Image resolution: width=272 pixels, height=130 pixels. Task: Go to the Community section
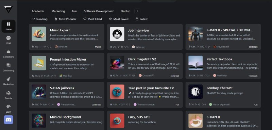[x=8, y=67]
